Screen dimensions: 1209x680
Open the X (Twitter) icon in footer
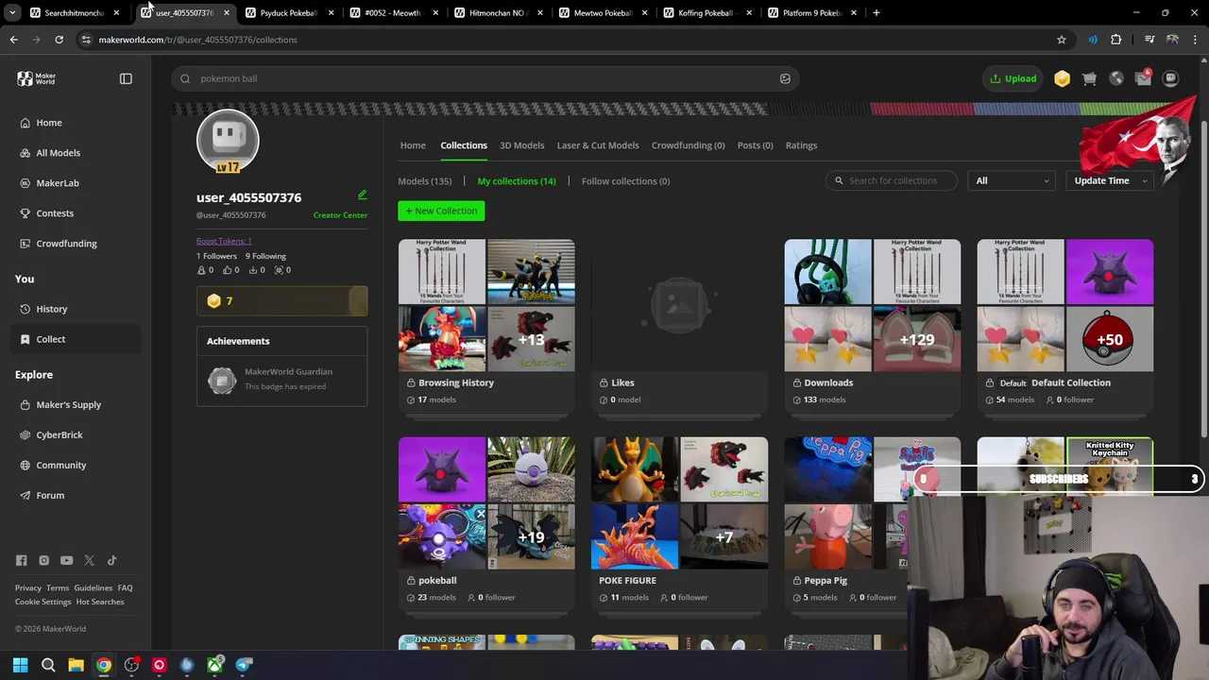coord(89,560)
